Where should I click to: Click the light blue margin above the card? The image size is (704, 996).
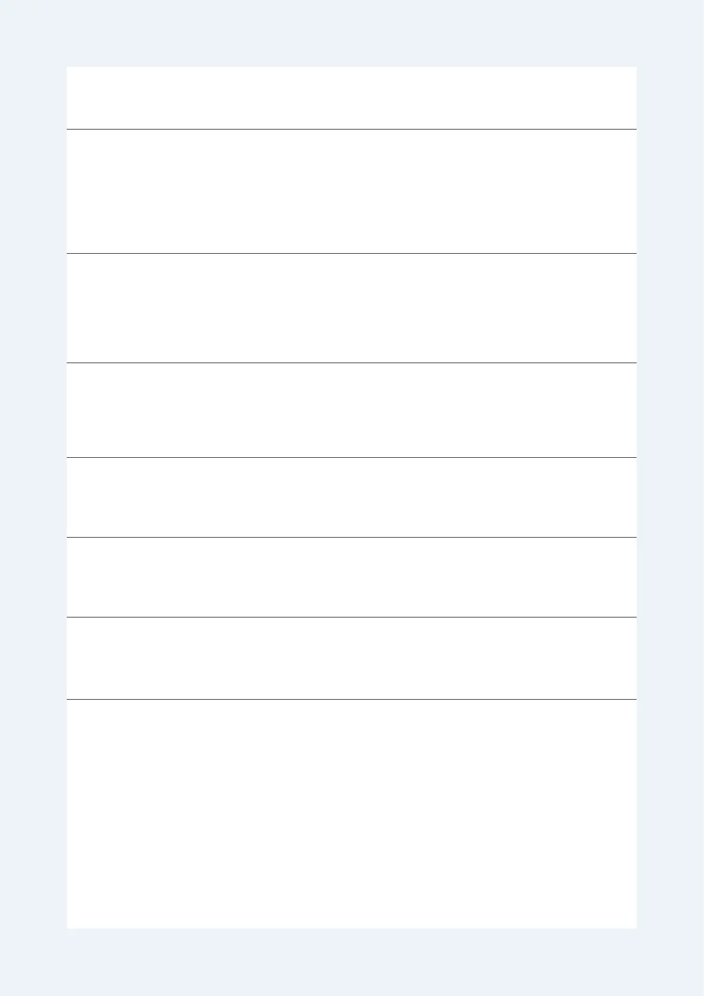tap(352, 33)
